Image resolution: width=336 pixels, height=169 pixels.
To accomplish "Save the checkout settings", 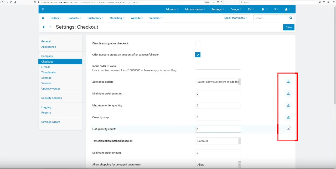I will pyautogui.click(x=289, y=27).
